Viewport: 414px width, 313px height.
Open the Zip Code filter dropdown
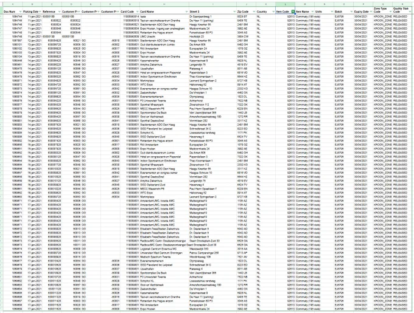(x=254, y=12)
